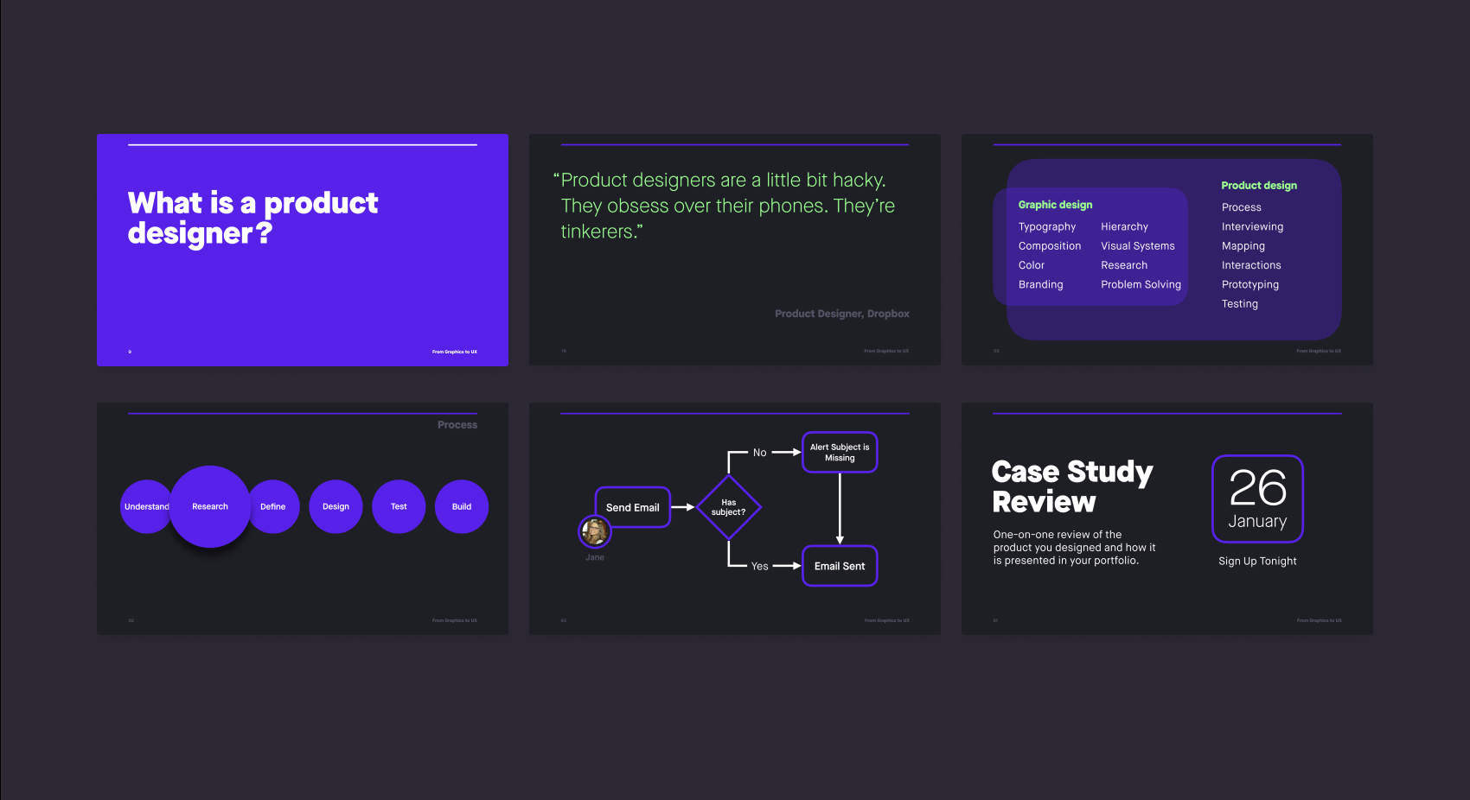This screenshot has width=1470, height=800.
Task: Select the Understand process circle
Action: tap(145, 506)
